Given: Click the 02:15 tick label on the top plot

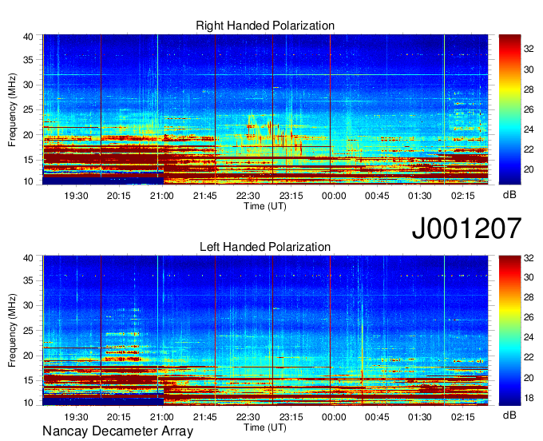Looking at the screenshot, I should [x=462, y=196].
